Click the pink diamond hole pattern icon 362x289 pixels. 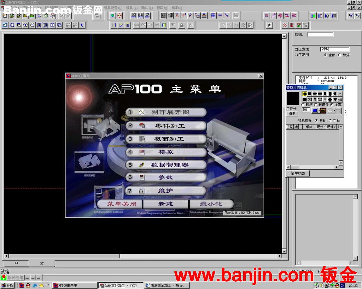click(280, 16)
